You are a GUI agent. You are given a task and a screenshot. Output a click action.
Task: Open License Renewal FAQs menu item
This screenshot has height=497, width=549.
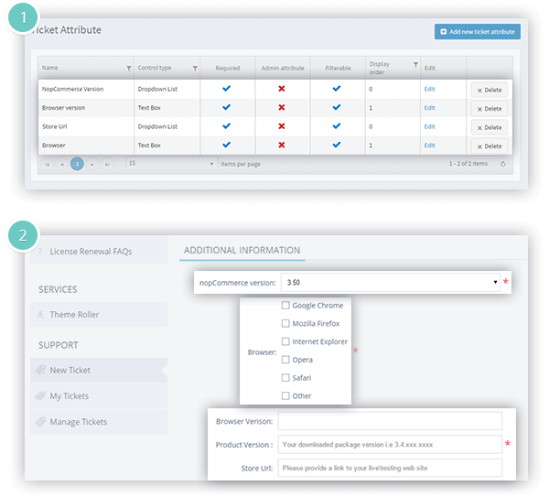pyautogui.click(x=99, y=252)
